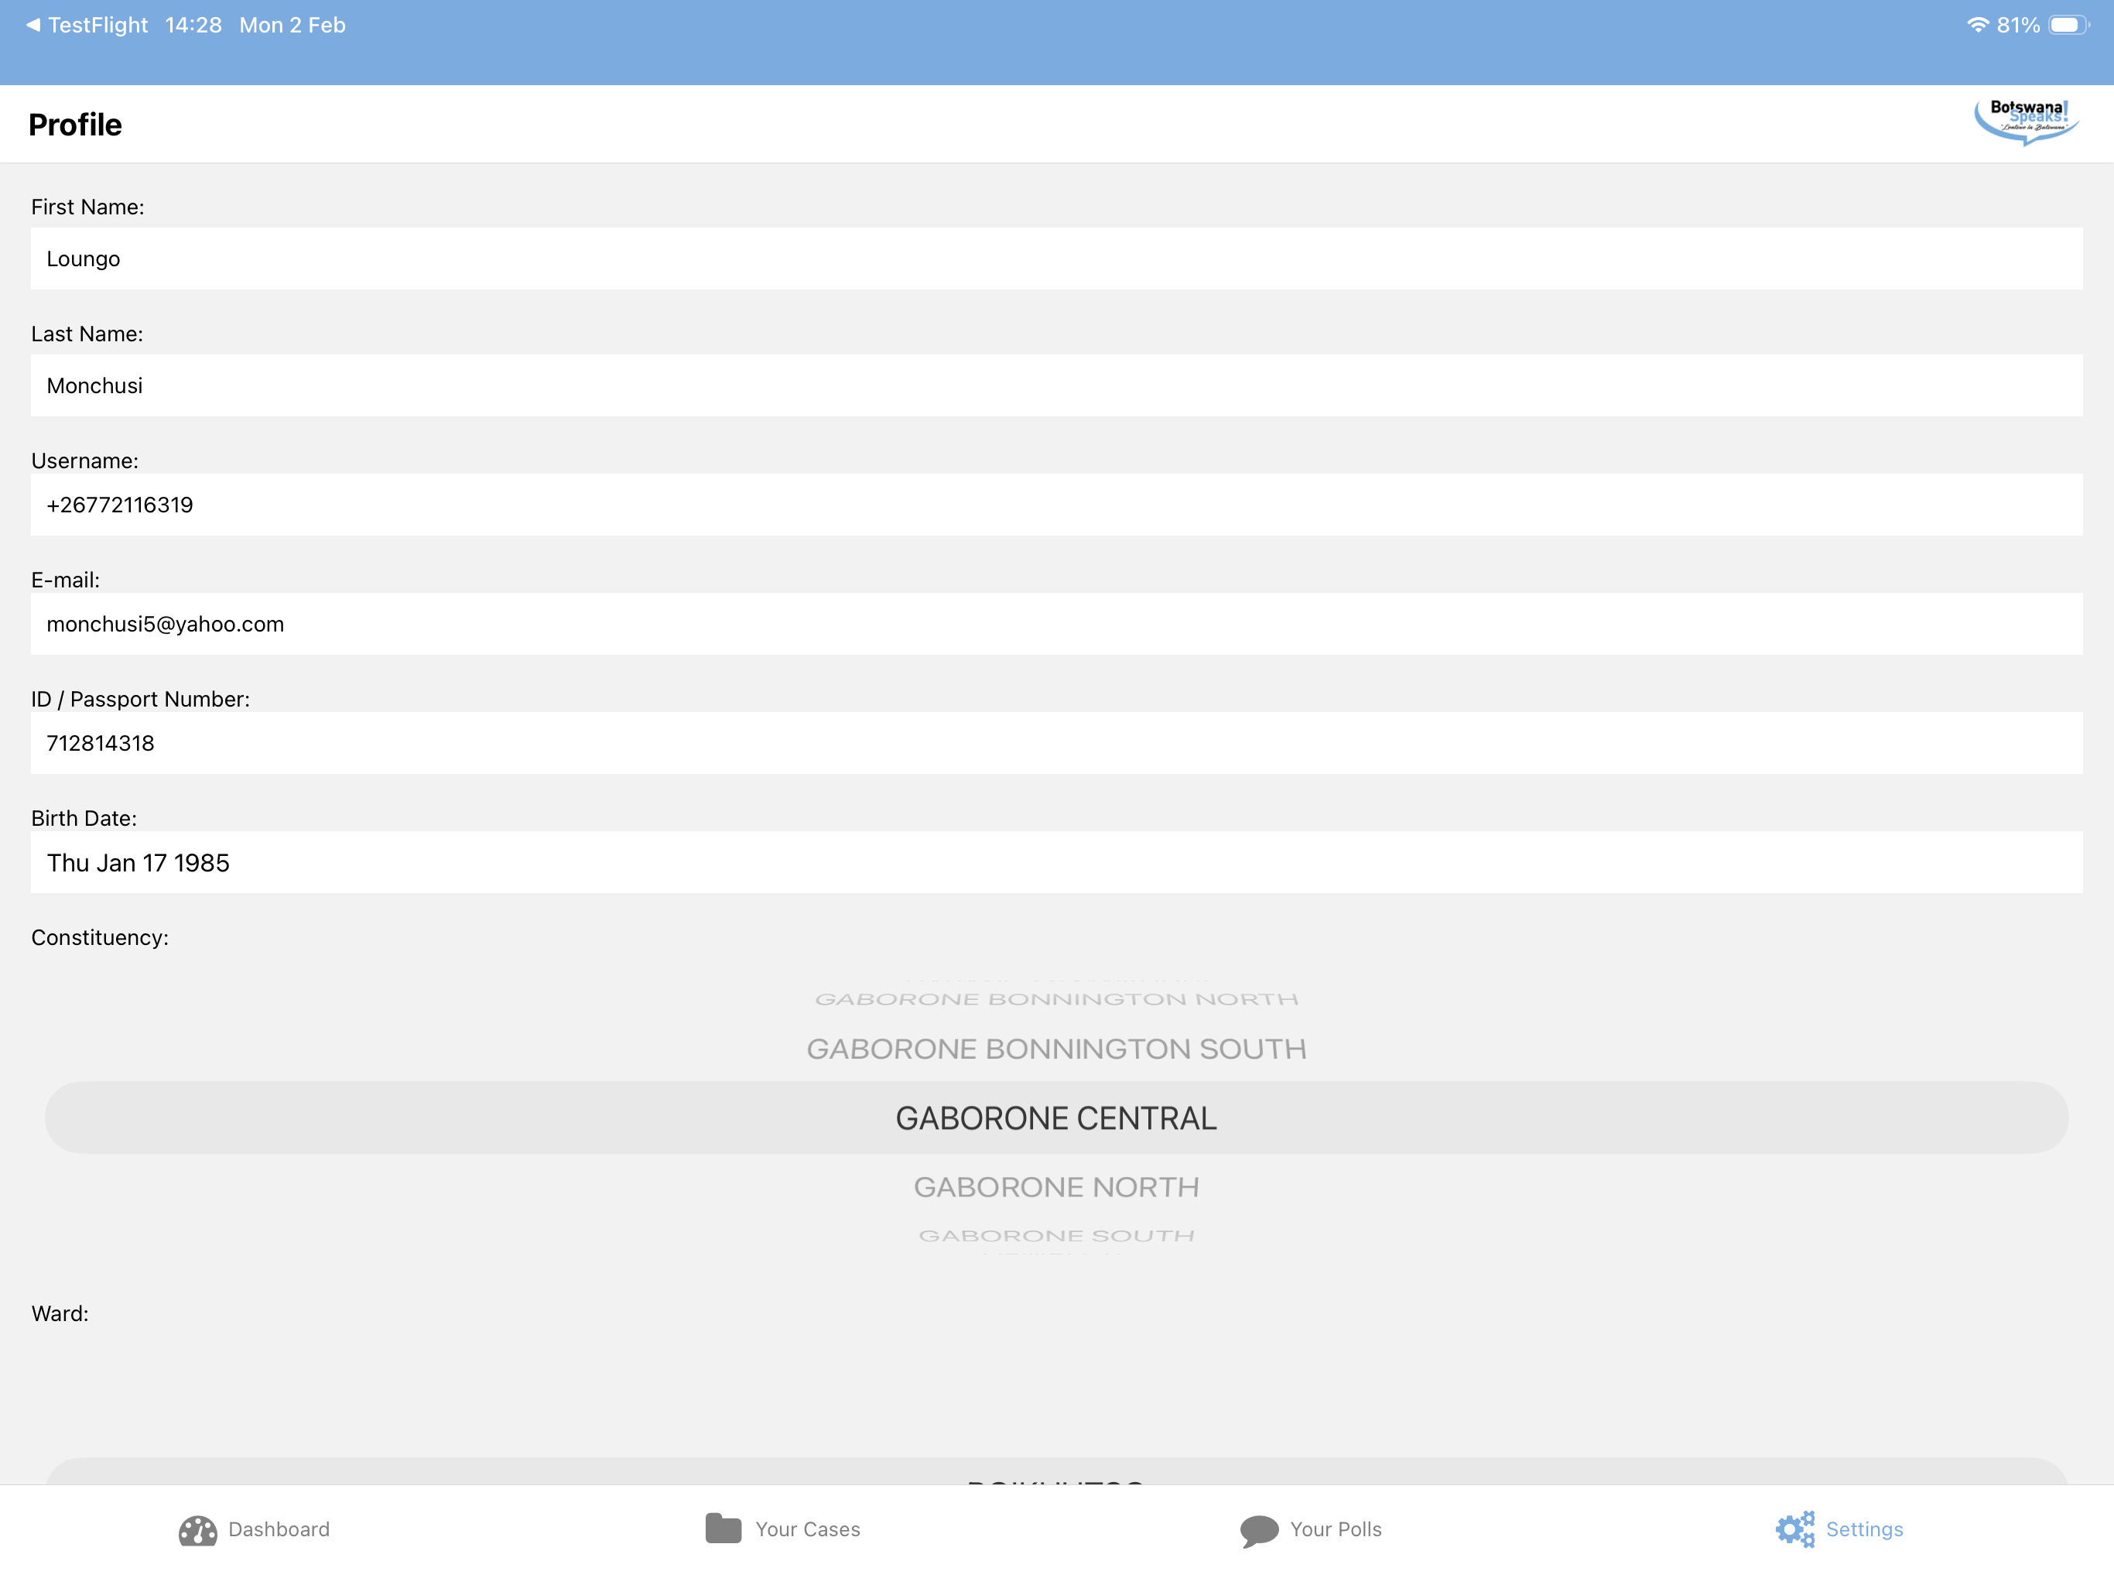The width and height of the screenshot is (2114, 1585).
Task: Switch to the Dashboard tab
Action: pyautogui.click(x=255, y=1529)
